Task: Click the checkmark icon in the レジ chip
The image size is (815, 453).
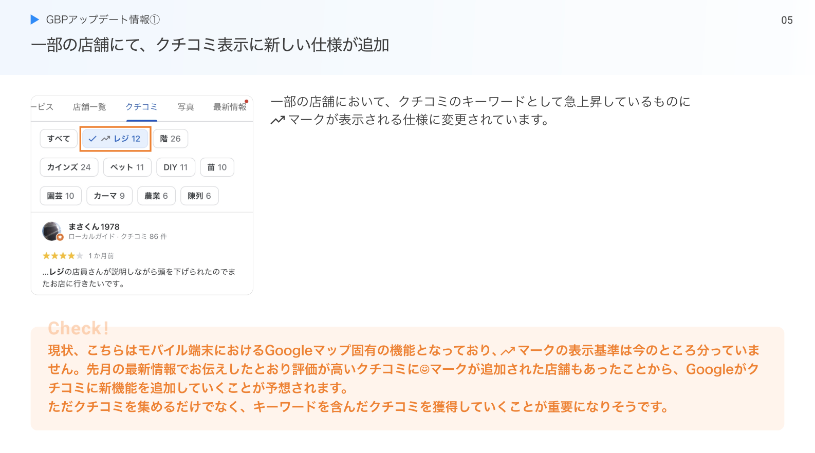Action: click(92, 139)
